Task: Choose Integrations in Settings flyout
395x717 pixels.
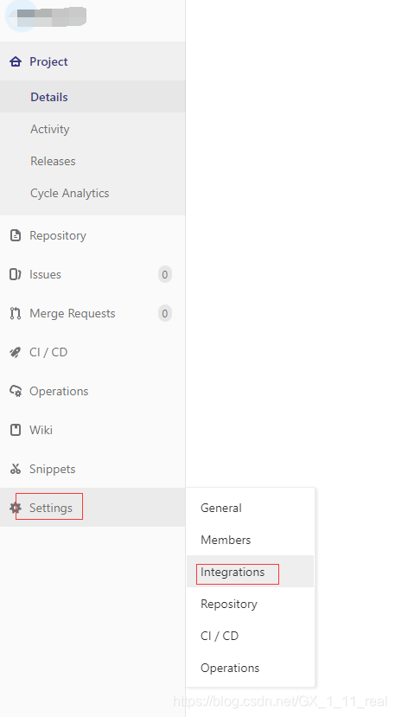Action: tap(233, 572)
